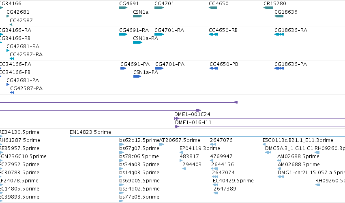Select EST RH61287.5prime
The width and height of the screenshot is (345, 203).
pos(19,140)
